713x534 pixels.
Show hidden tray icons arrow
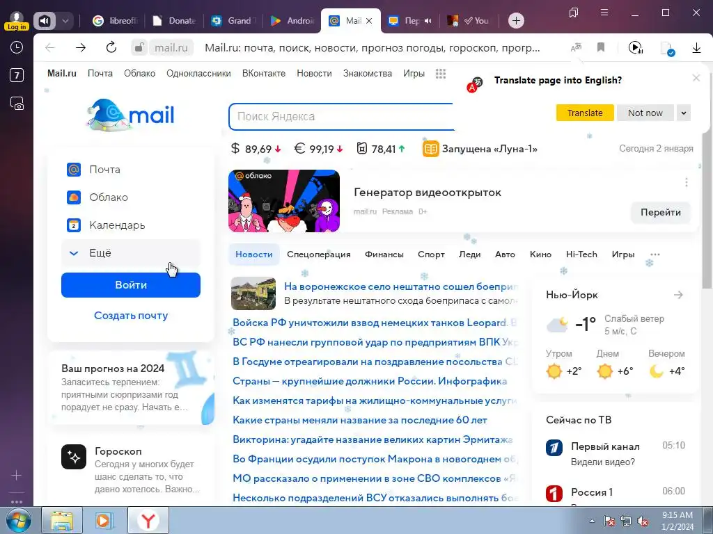tap(592, 521)
